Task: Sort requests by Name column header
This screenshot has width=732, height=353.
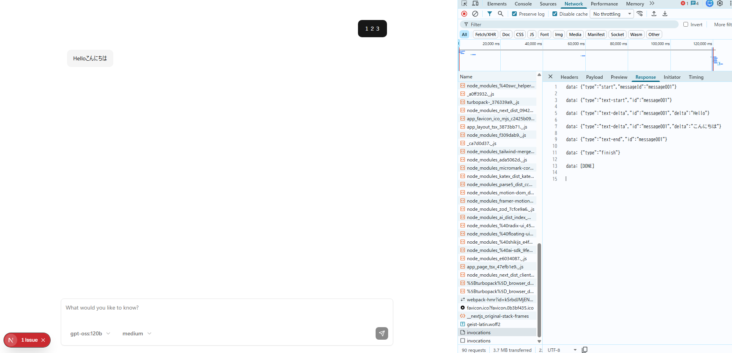Action: (497, 77)
